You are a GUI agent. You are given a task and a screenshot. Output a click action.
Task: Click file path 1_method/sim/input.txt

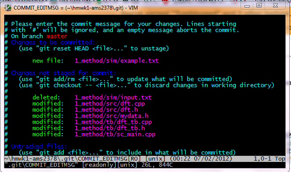coord(113,98)
